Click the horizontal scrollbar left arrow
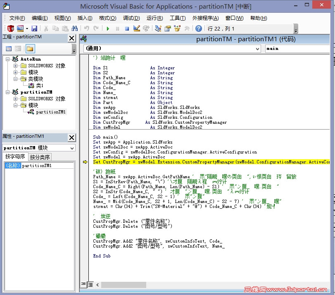This screenshot has height=295, width=335. 97,285
